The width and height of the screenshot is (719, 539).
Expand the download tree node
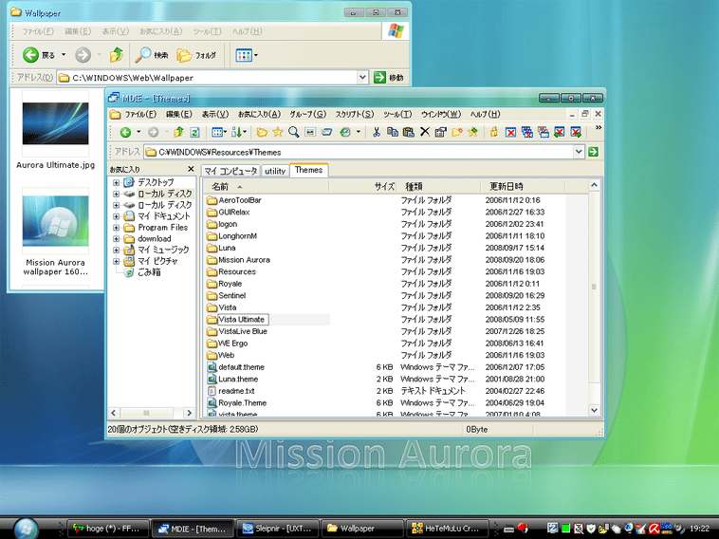116,239
